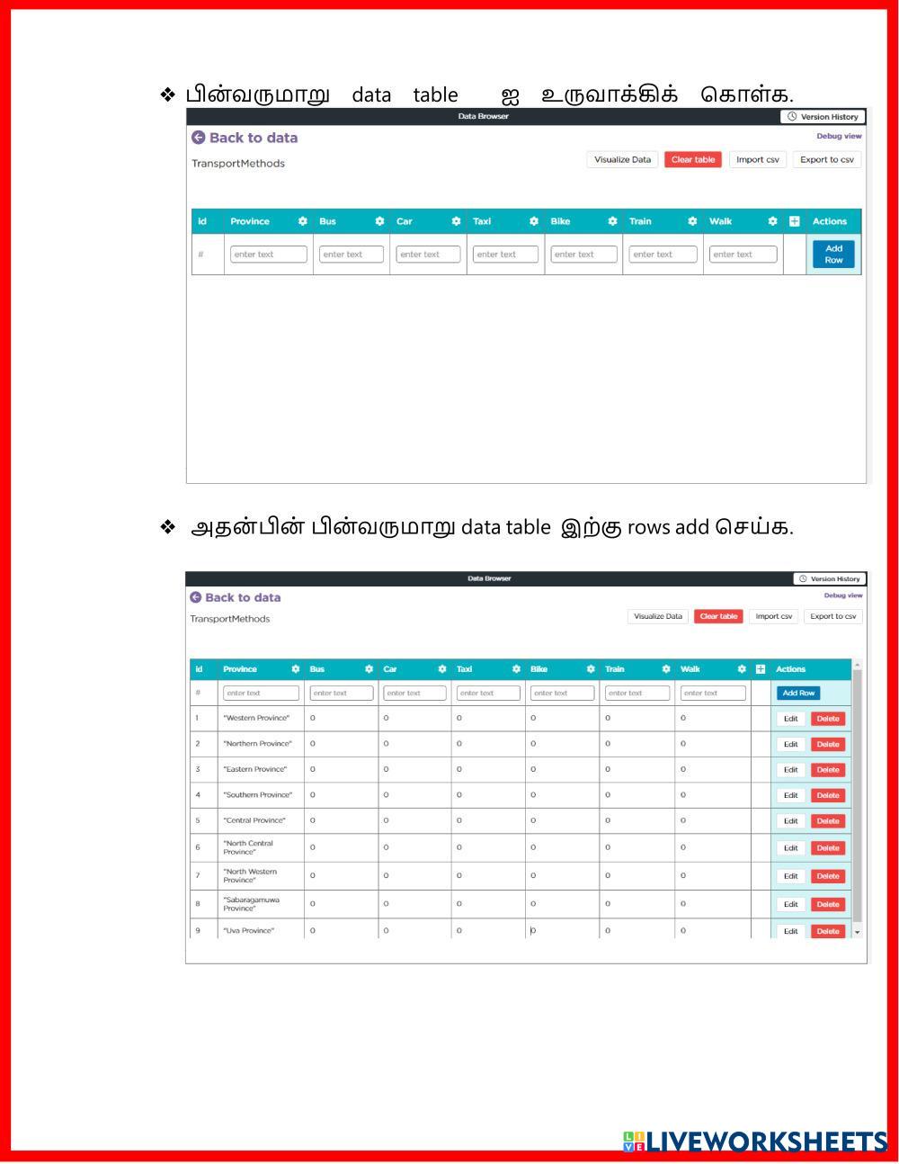
Task: Expand Car column options gear in the empty table
Action: (x=456, y=221)
